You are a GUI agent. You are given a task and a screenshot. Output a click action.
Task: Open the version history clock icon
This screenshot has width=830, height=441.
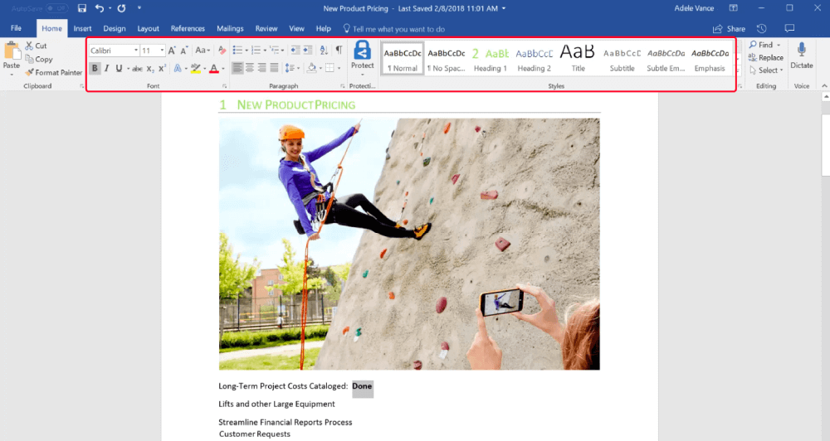(762, 29)
